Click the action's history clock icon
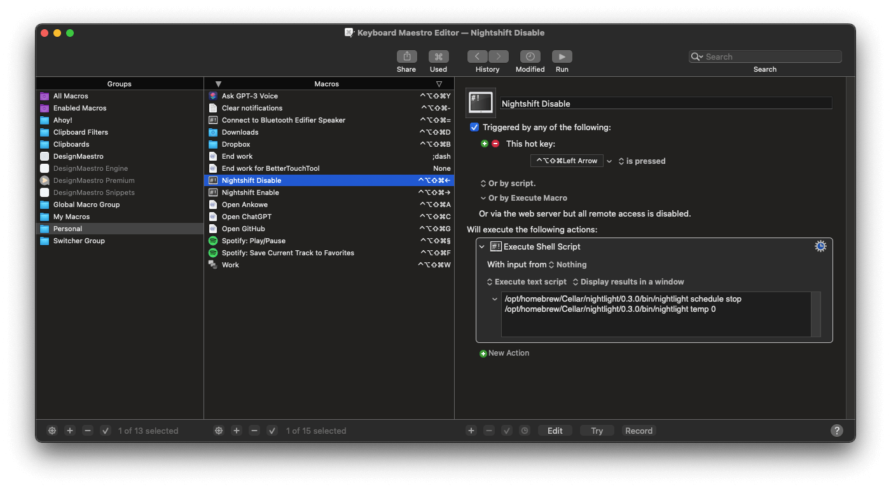 pyautogui.click(x=525, y=431)
